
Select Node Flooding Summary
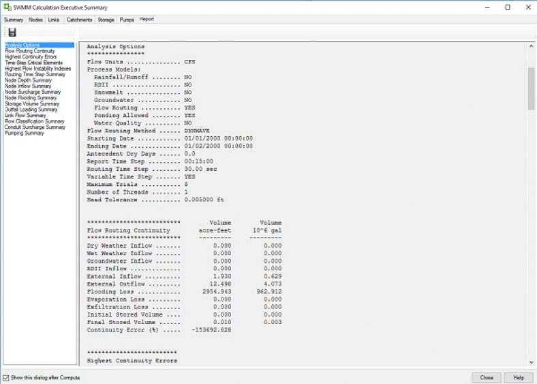(31, 97)
